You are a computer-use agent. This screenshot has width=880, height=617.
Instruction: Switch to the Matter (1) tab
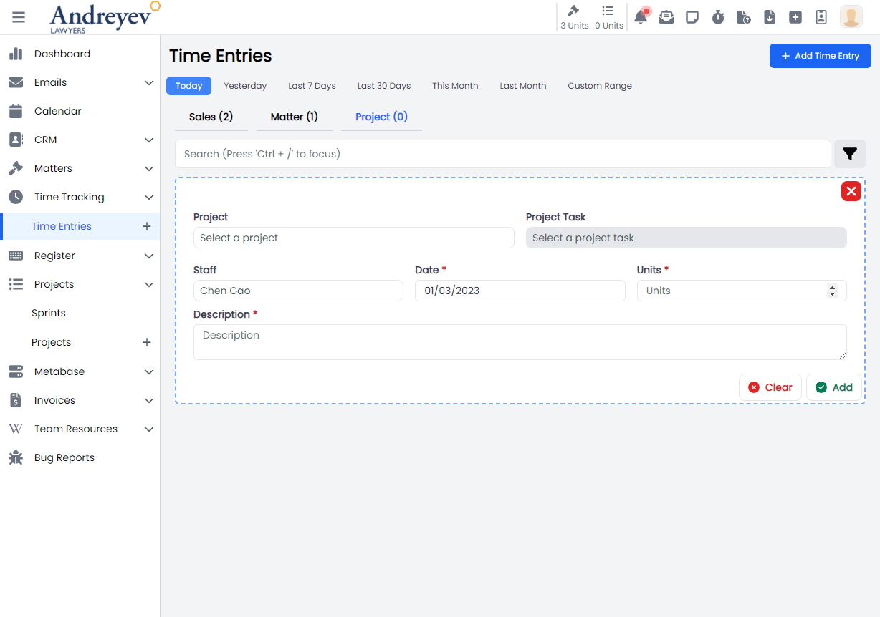tap(294, 117)
